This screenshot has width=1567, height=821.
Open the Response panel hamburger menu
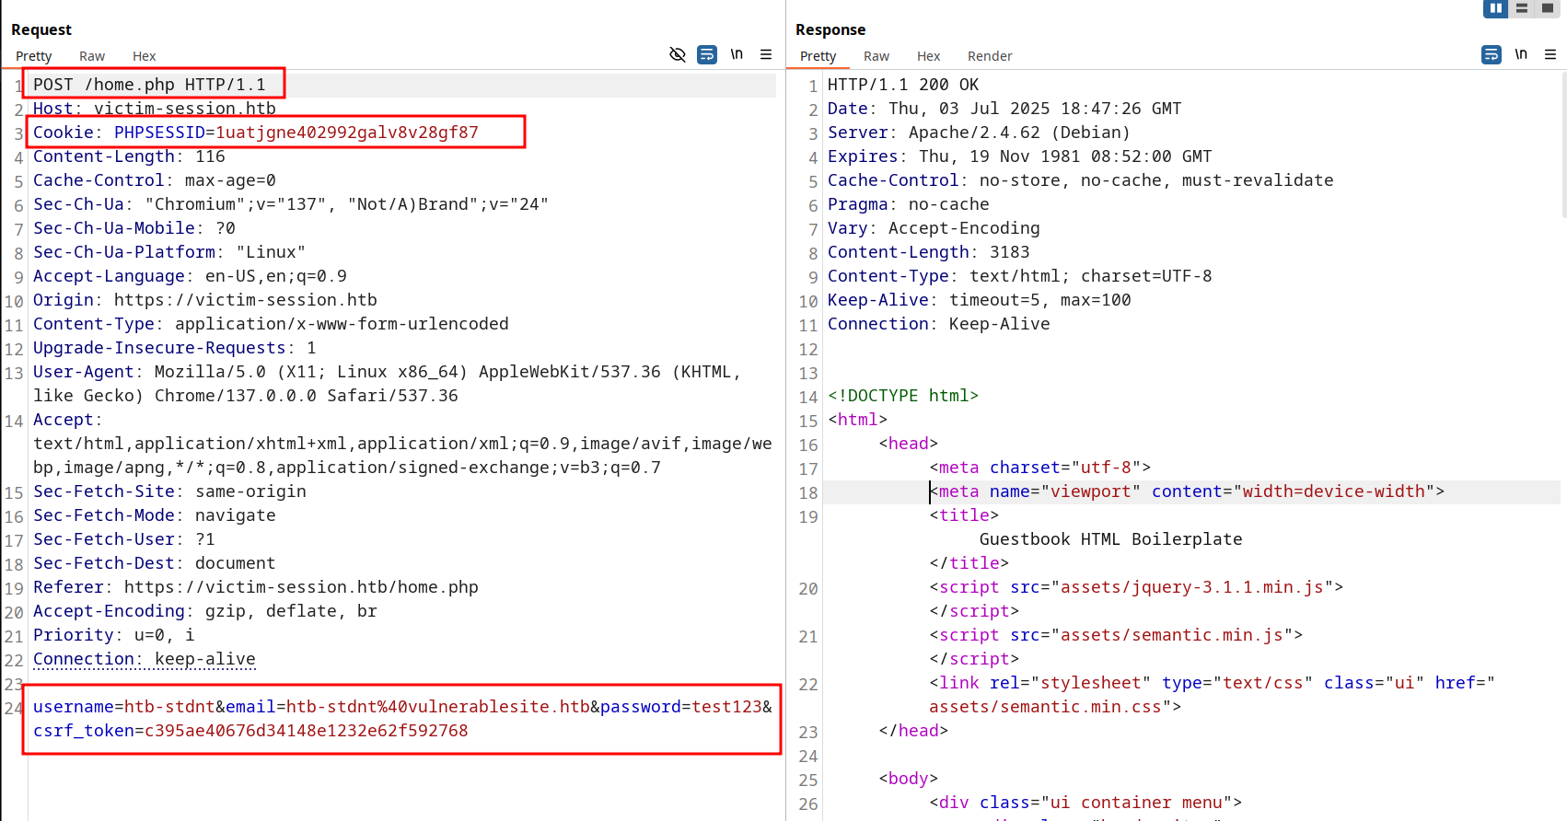1550,54
